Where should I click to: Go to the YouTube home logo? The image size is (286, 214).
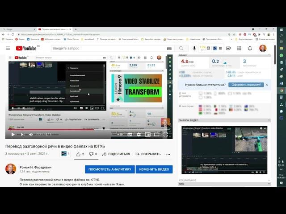tap(26, 48)
